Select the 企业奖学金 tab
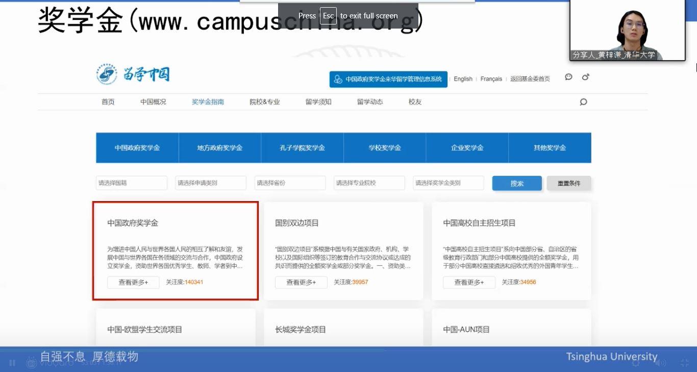The image size is (697, 372). point(467,148)
